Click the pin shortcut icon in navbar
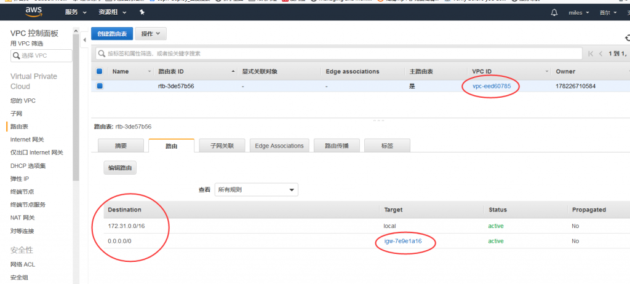 click(x=142, y=12)
